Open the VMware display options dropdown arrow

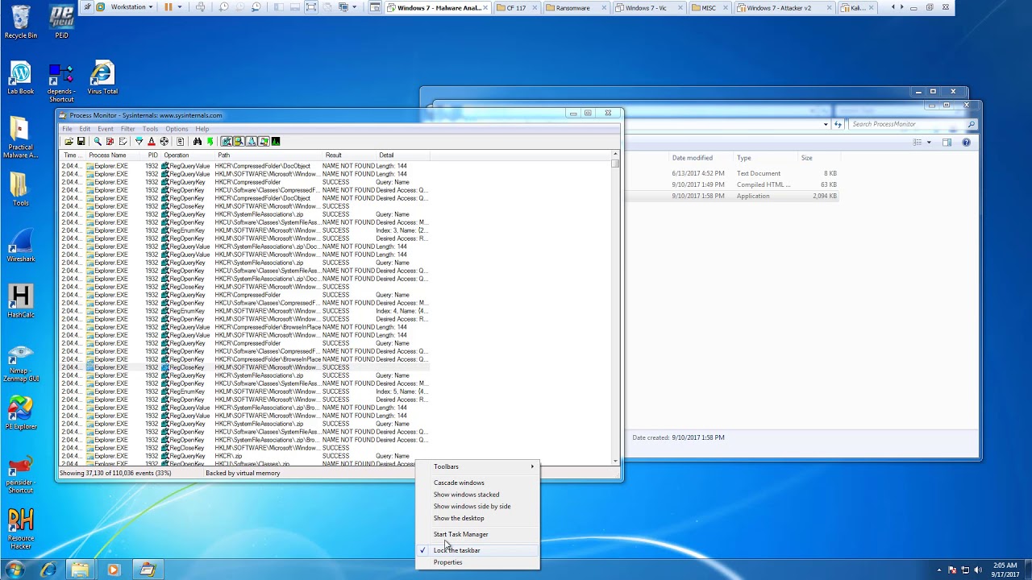(x=354, y=7)
